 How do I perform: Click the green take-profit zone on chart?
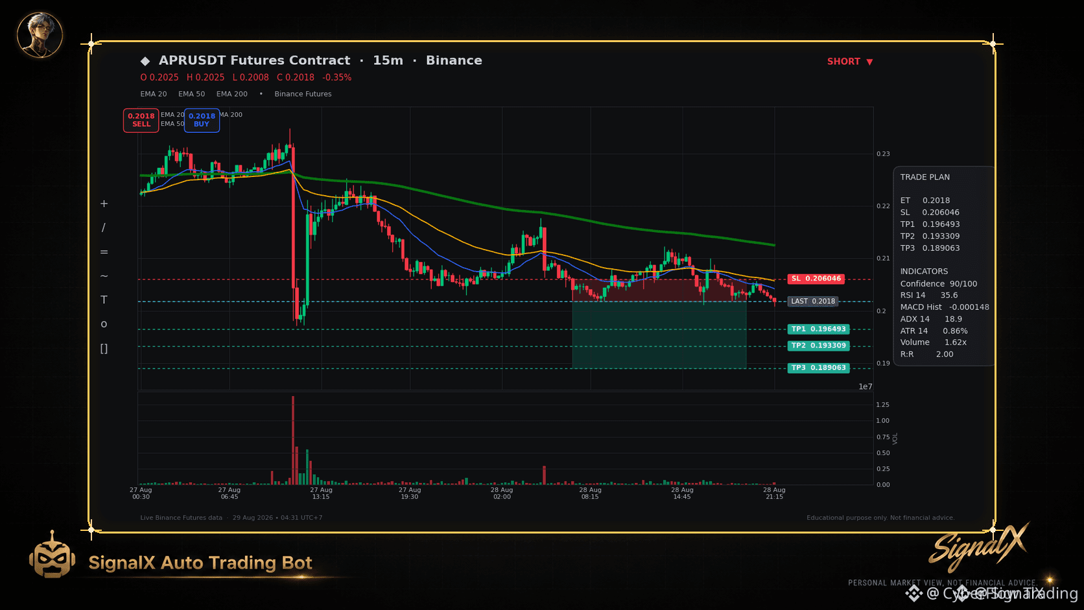(x=659, y=335)
